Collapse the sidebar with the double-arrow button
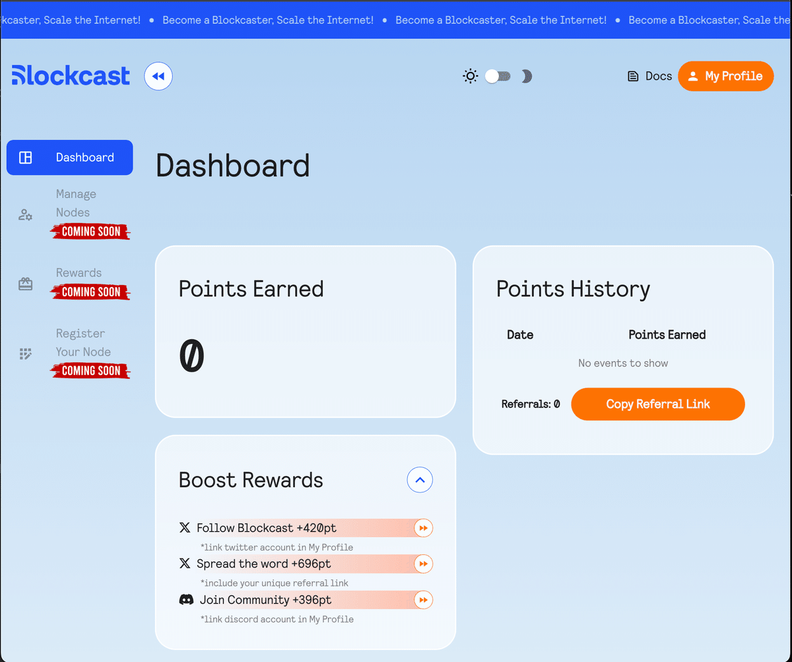The image size is (792, 662). [x=158, y=76]
